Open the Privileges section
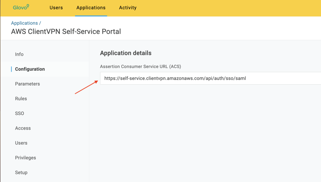The image size is (321, 182). pos(25,158)
